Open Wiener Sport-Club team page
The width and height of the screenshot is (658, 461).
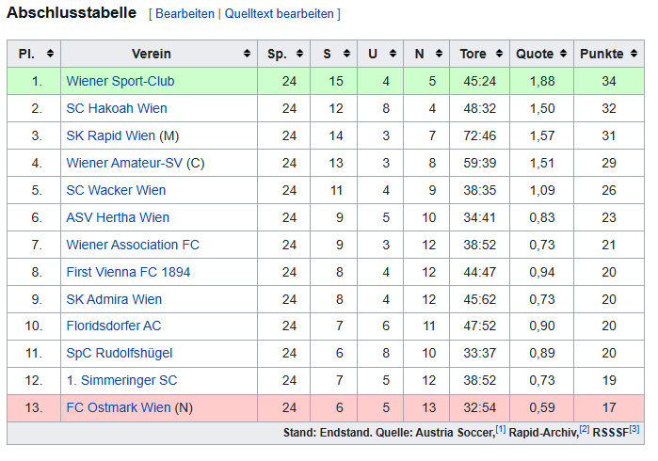(x=120, y=81)
